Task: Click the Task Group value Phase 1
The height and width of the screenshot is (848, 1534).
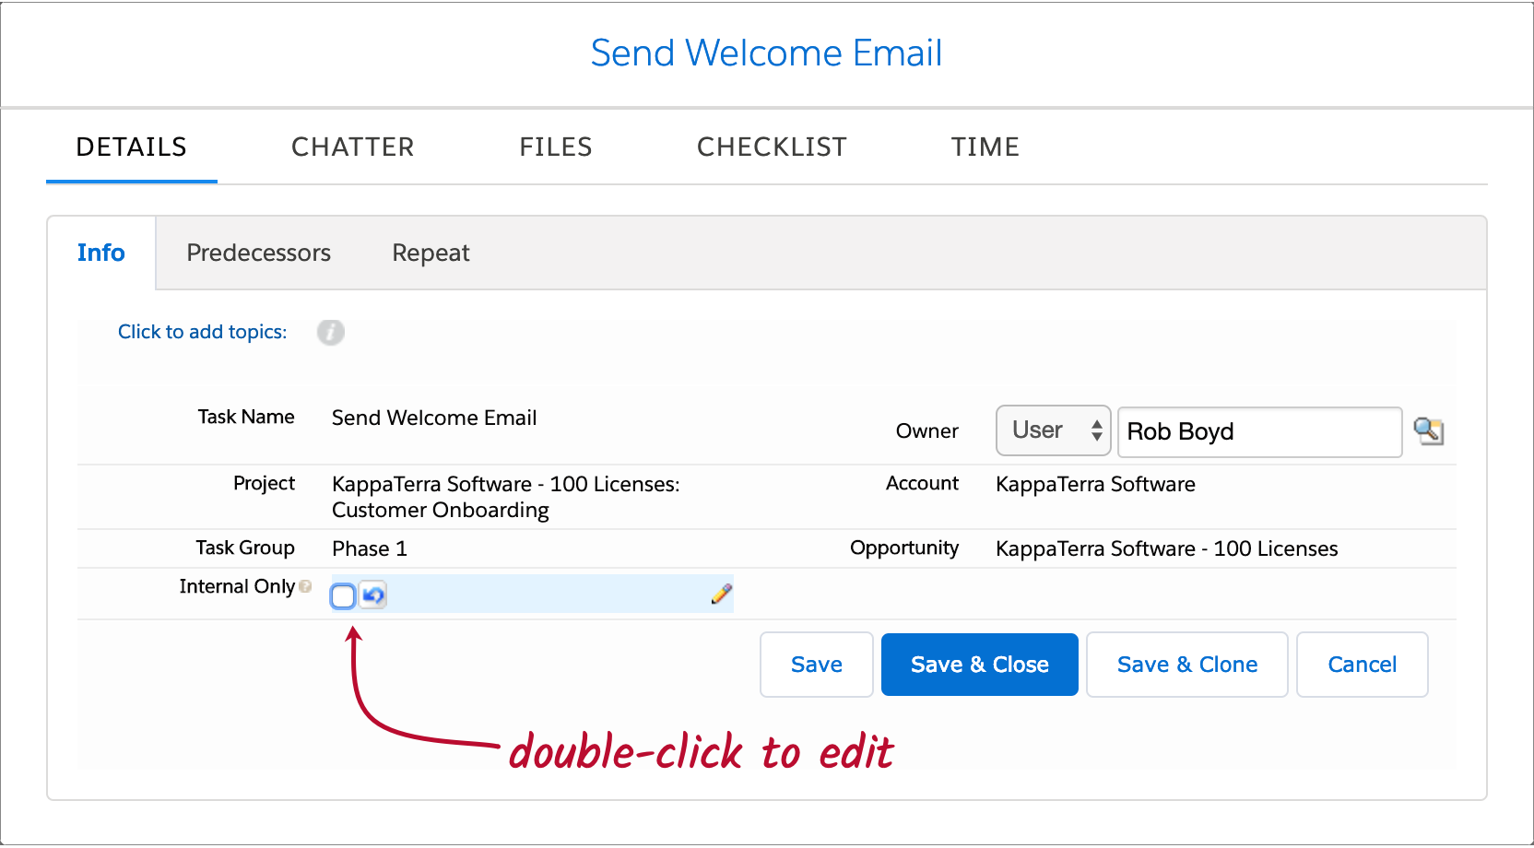Action: point(370,548)
